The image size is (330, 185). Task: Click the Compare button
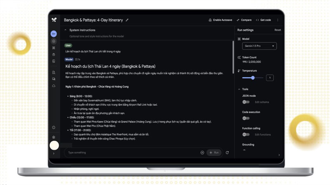click(244, 20)
